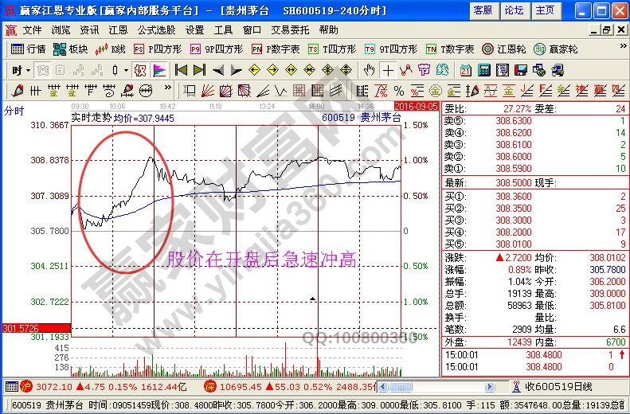Viewport: 630px width, 414px height.
Task: Select the hand pan tool
Action: (369, 70)
